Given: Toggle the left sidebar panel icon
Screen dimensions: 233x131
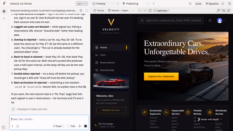Looking at the screenshot, I should coord(4,127).
